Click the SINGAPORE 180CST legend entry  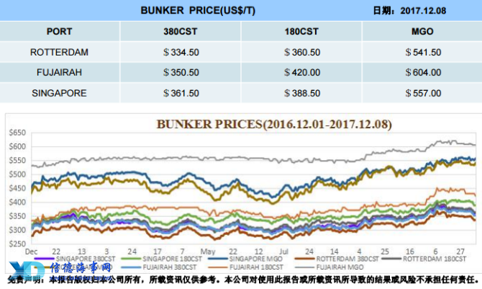[162, 259]
